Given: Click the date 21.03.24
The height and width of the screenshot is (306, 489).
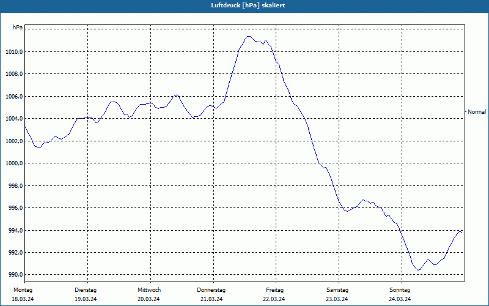Looking at the screenshot, I should click(211, 299).
